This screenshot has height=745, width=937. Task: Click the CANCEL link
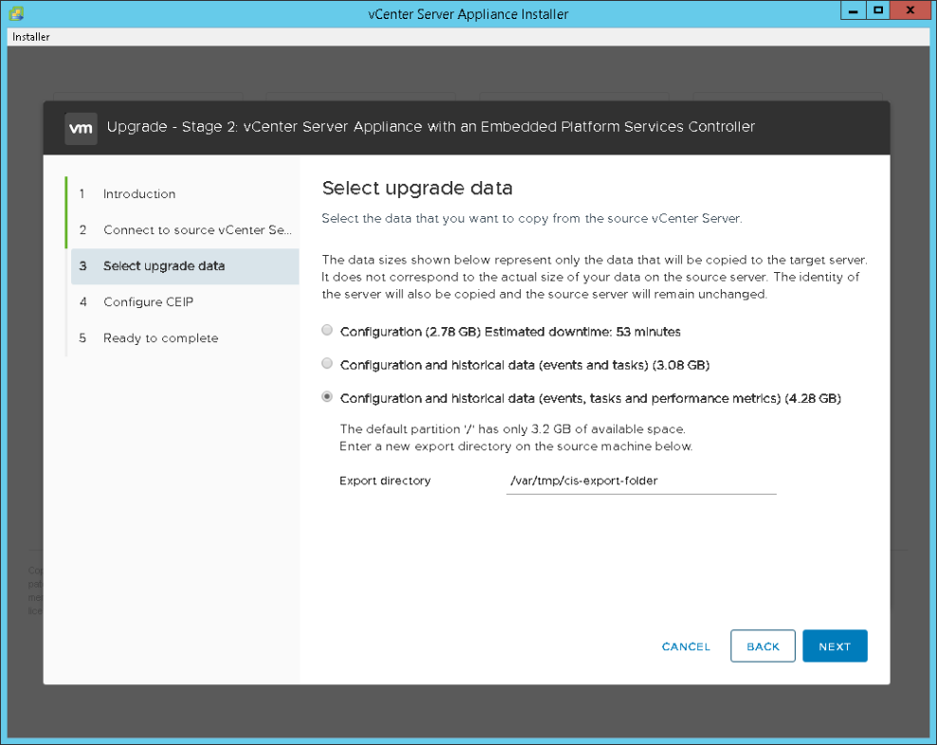point(686,646)
